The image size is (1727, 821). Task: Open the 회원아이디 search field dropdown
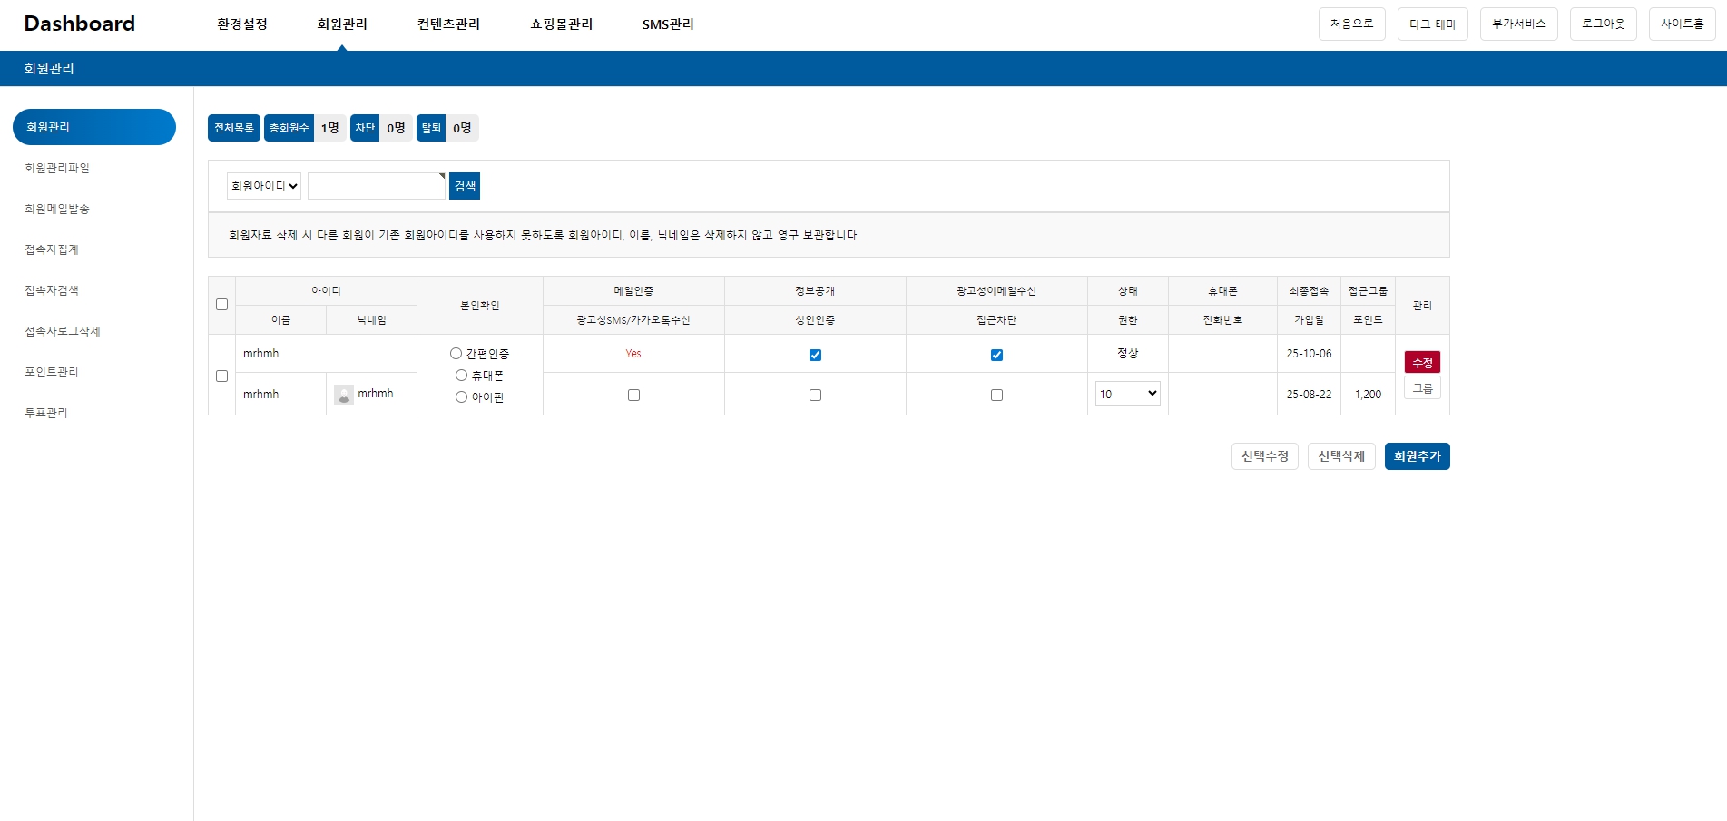pos(264,186)
